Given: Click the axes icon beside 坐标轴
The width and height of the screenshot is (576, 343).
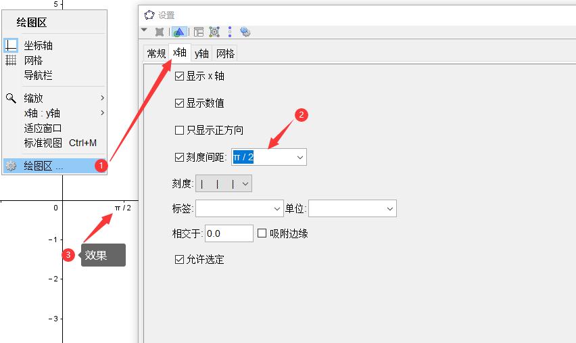Looking at the screenshot, I should [x=11, y=45].
